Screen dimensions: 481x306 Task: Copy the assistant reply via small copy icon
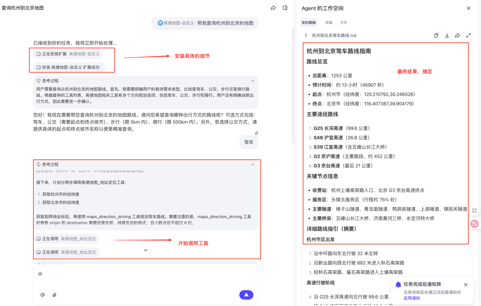point(257,133)
